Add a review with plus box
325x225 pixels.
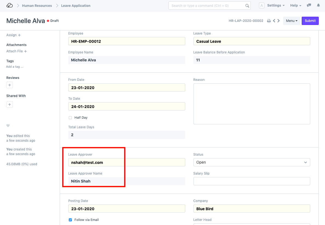10,85
